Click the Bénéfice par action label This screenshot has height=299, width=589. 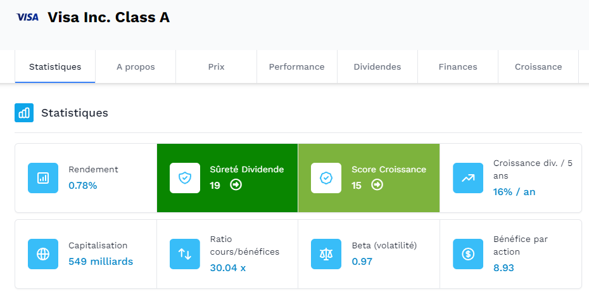[x=521, y=245]
